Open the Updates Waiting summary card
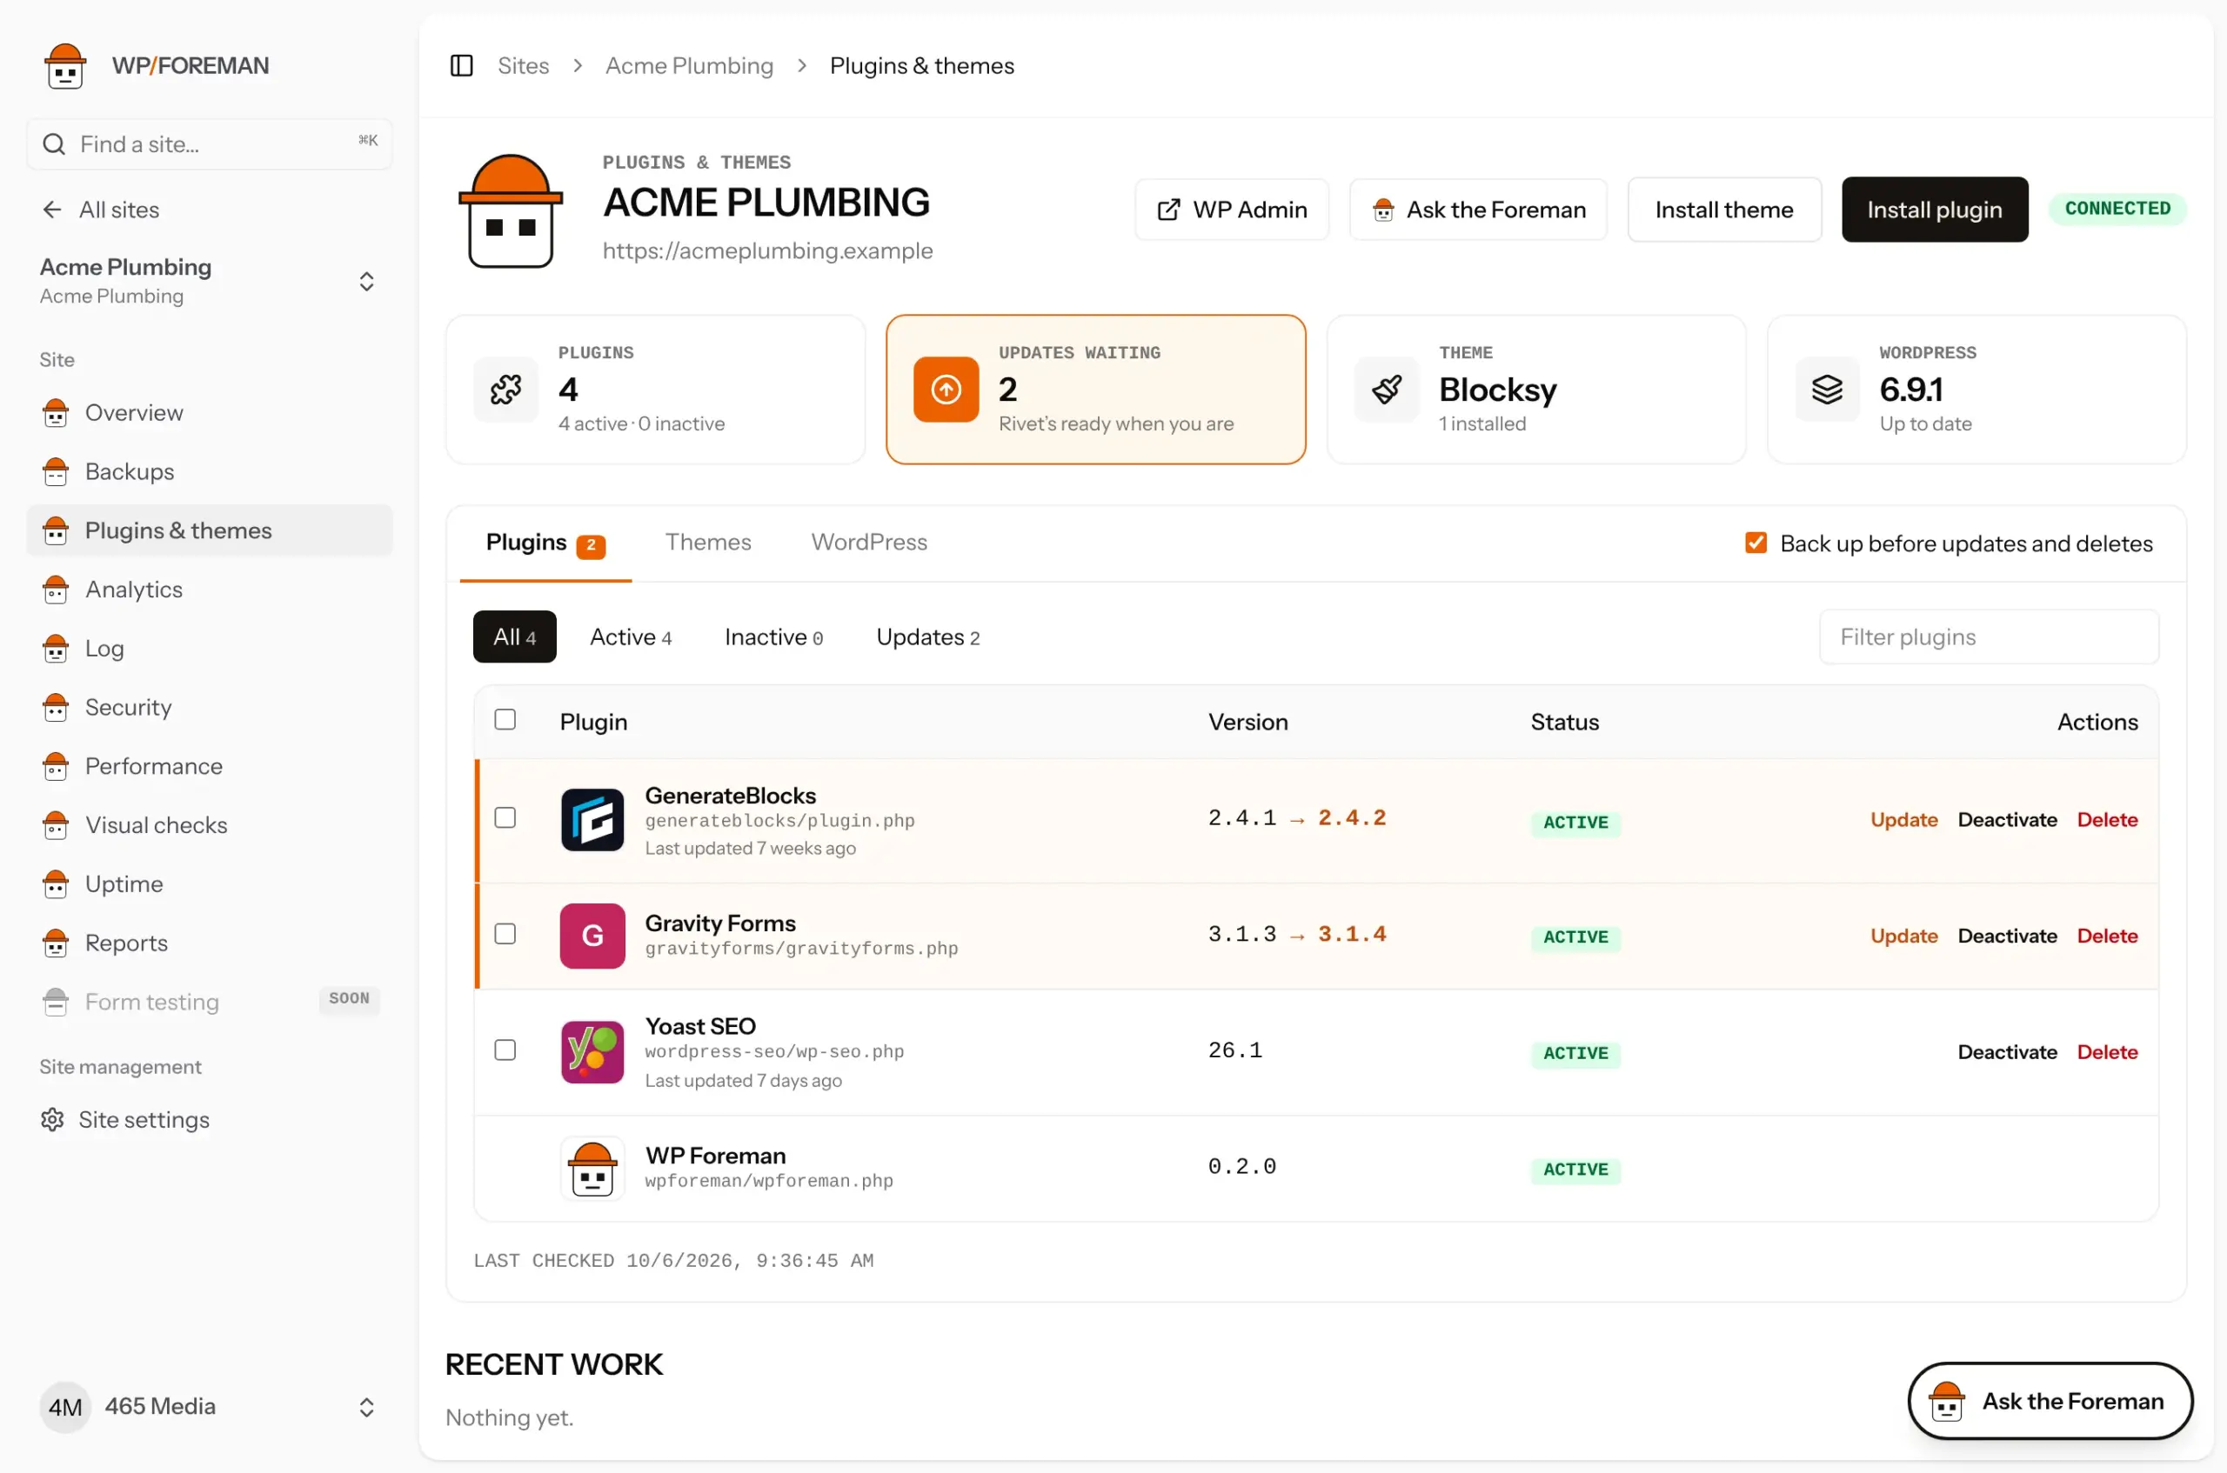Image resolution: width=2227 pixels, height=1473 pixels. pos(1095,389)
